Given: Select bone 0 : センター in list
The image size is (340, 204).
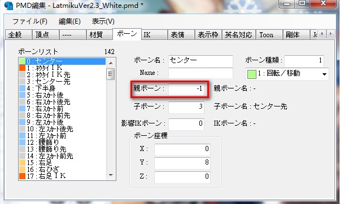Looking at the screenshot, I should coord(62,61).
